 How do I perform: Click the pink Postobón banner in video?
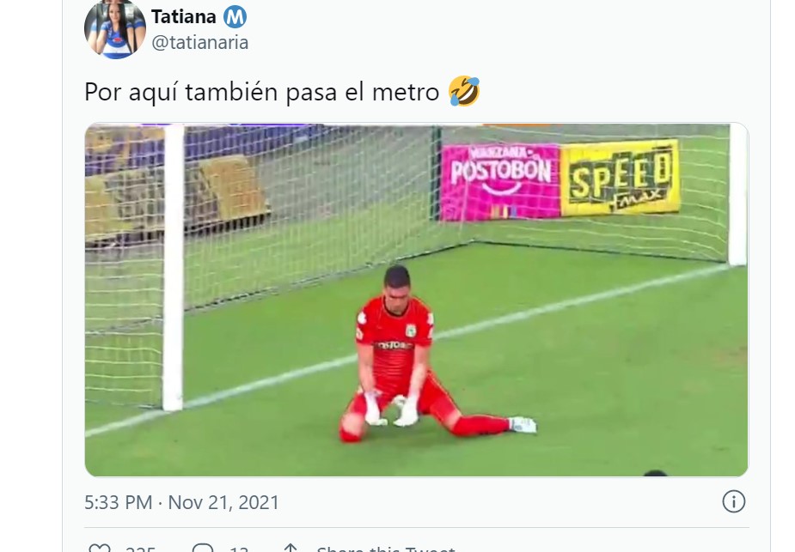pos(500,182)
